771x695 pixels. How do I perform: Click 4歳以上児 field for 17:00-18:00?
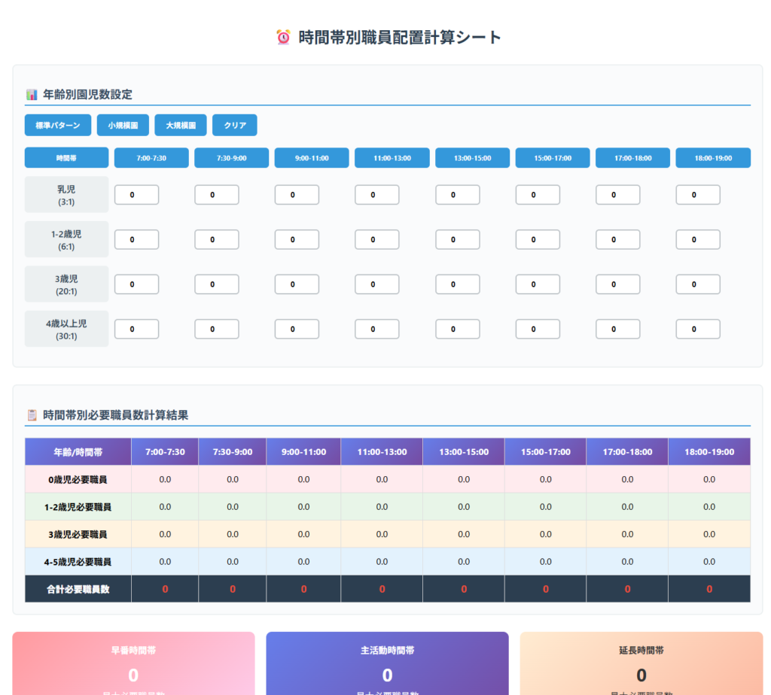coord(617,329)
